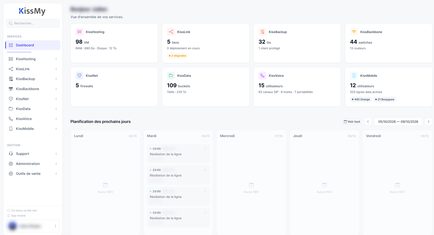
Task: Open KissData in the sidebar
Action: (33, 109)
